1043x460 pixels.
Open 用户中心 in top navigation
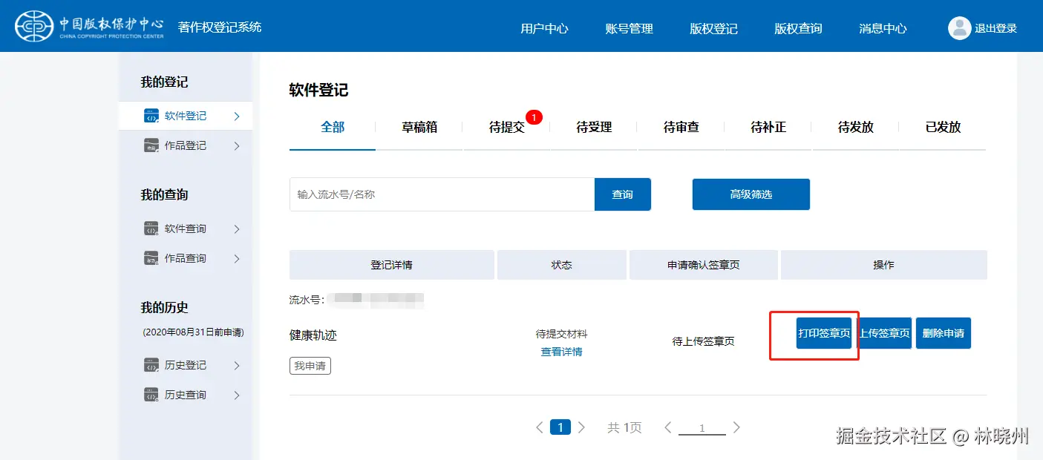pos(544,29)
